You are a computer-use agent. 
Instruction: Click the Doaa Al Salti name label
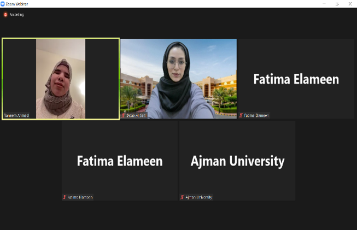point(136,115)
